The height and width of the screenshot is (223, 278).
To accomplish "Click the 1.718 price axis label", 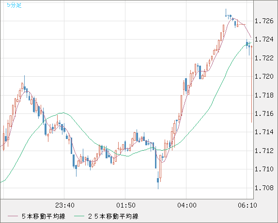I will tap(264, 95).
